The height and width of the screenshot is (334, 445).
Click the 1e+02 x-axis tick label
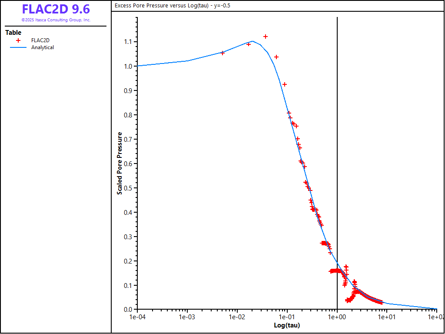pos(436,317)
